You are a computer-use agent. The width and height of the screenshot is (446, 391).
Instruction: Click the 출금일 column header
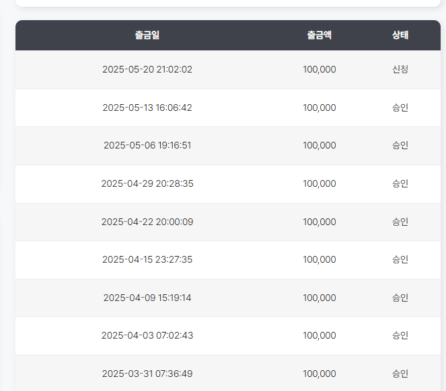pos(147,35)
